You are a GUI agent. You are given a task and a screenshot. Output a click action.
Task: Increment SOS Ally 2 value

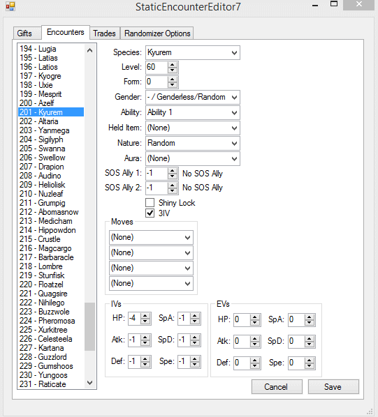point(173,185)
